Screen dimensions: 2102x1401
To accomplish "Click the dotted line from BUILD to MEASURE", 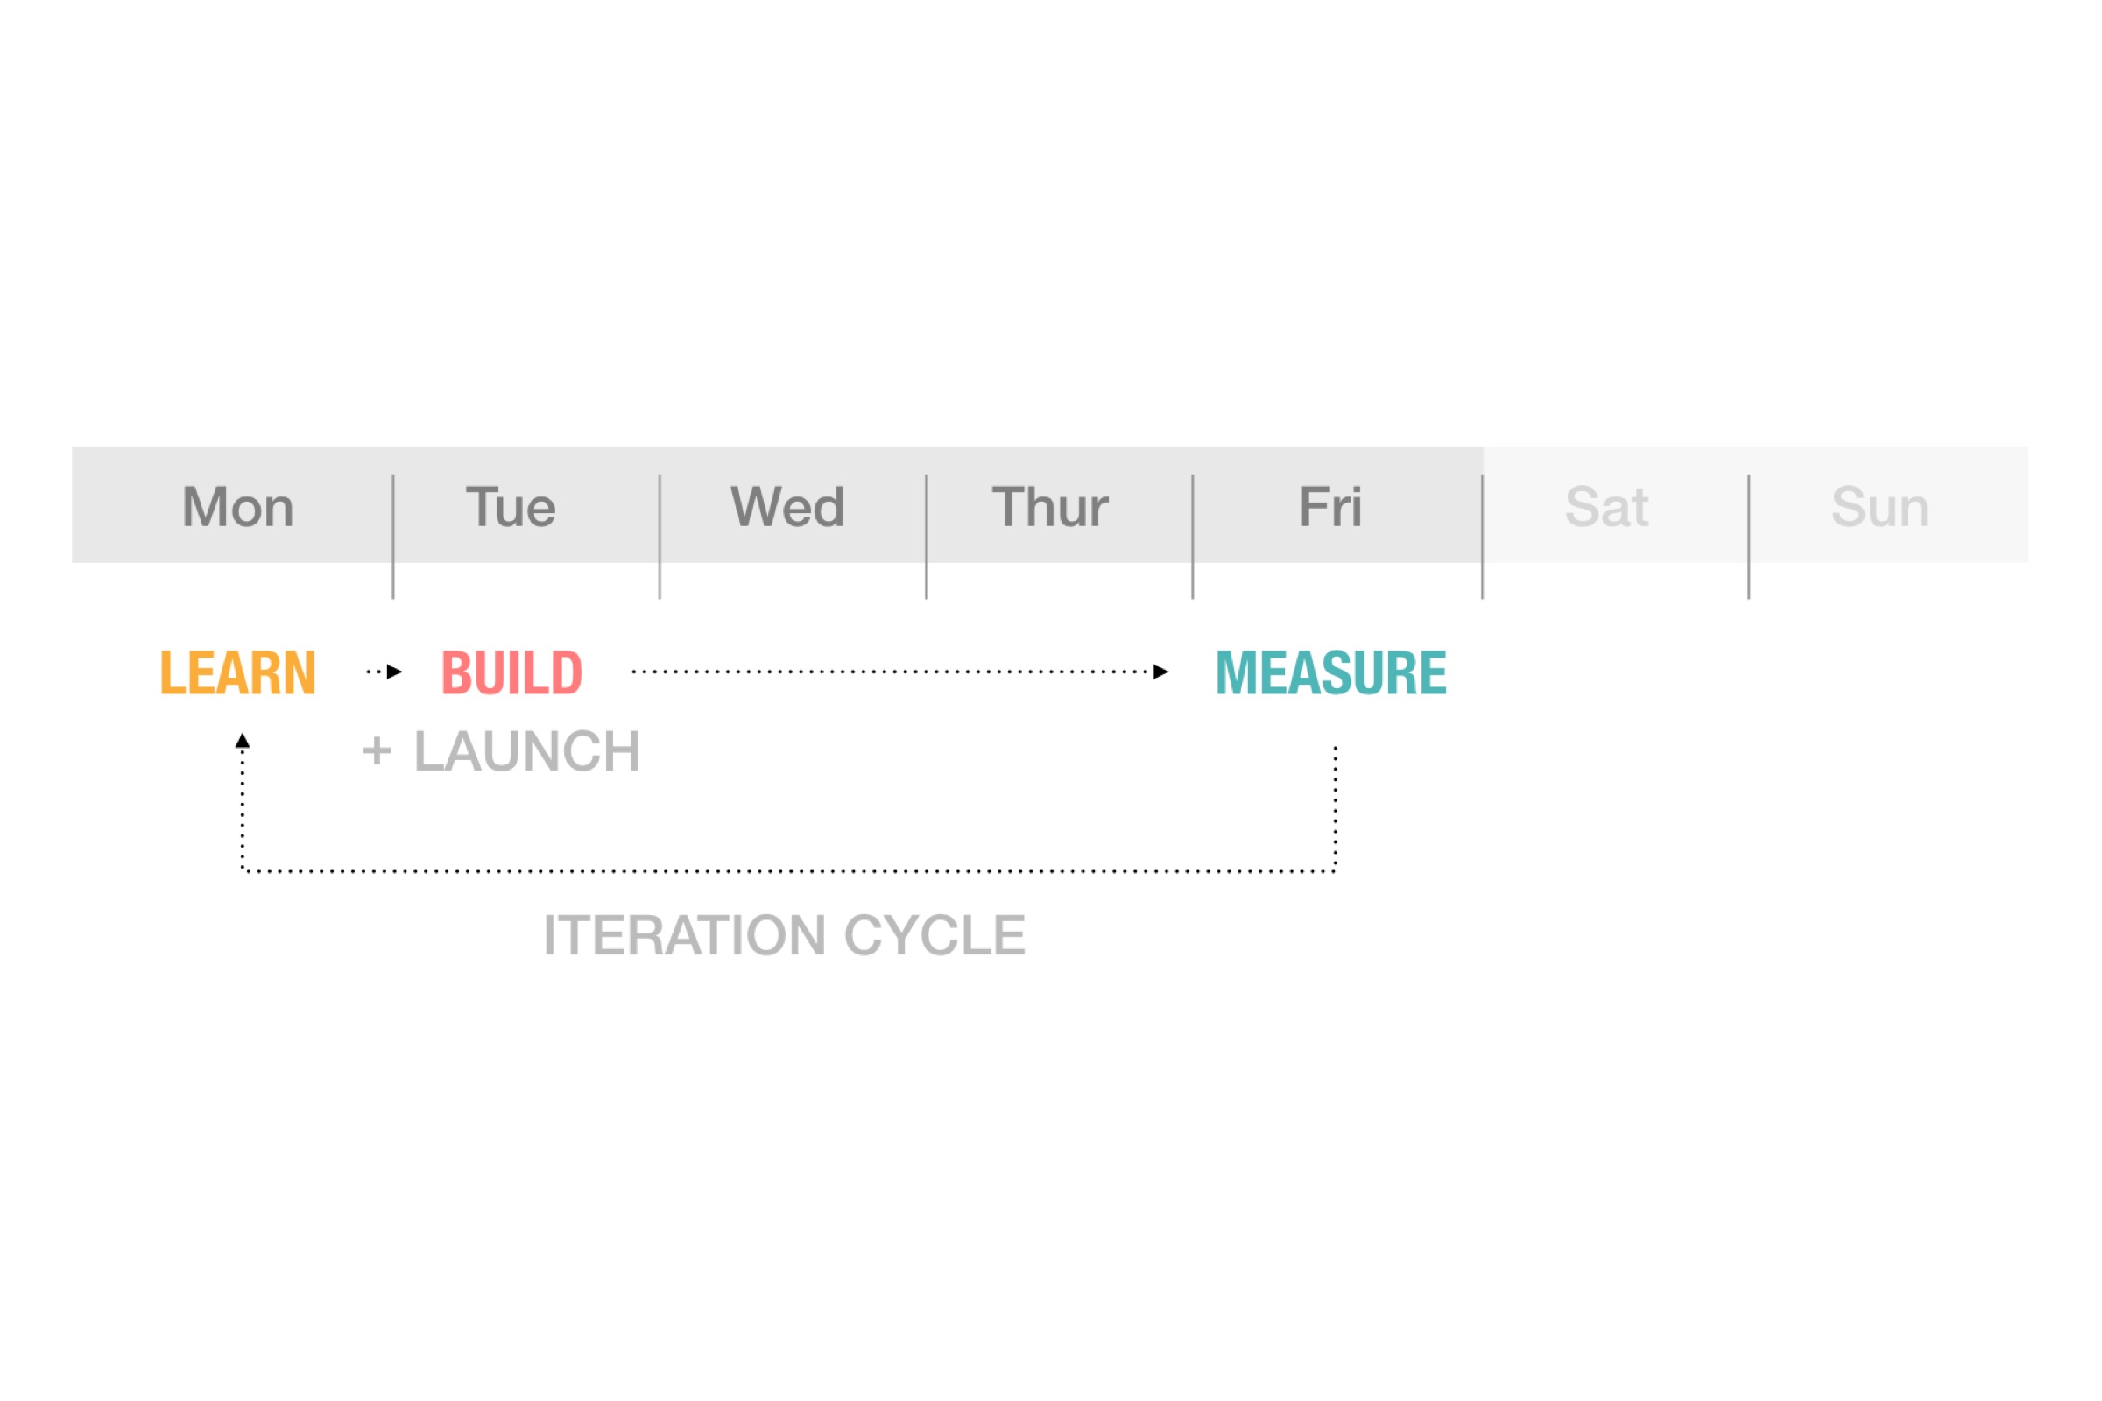I will pos(892,672).
